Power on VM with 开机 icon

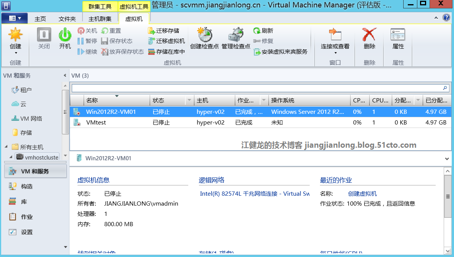point(65,35)
